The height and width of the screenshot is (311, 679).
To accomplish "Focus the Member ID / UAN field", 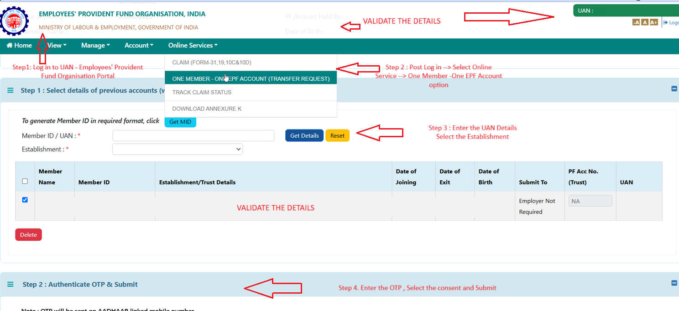I will click(x=193, y=136).
